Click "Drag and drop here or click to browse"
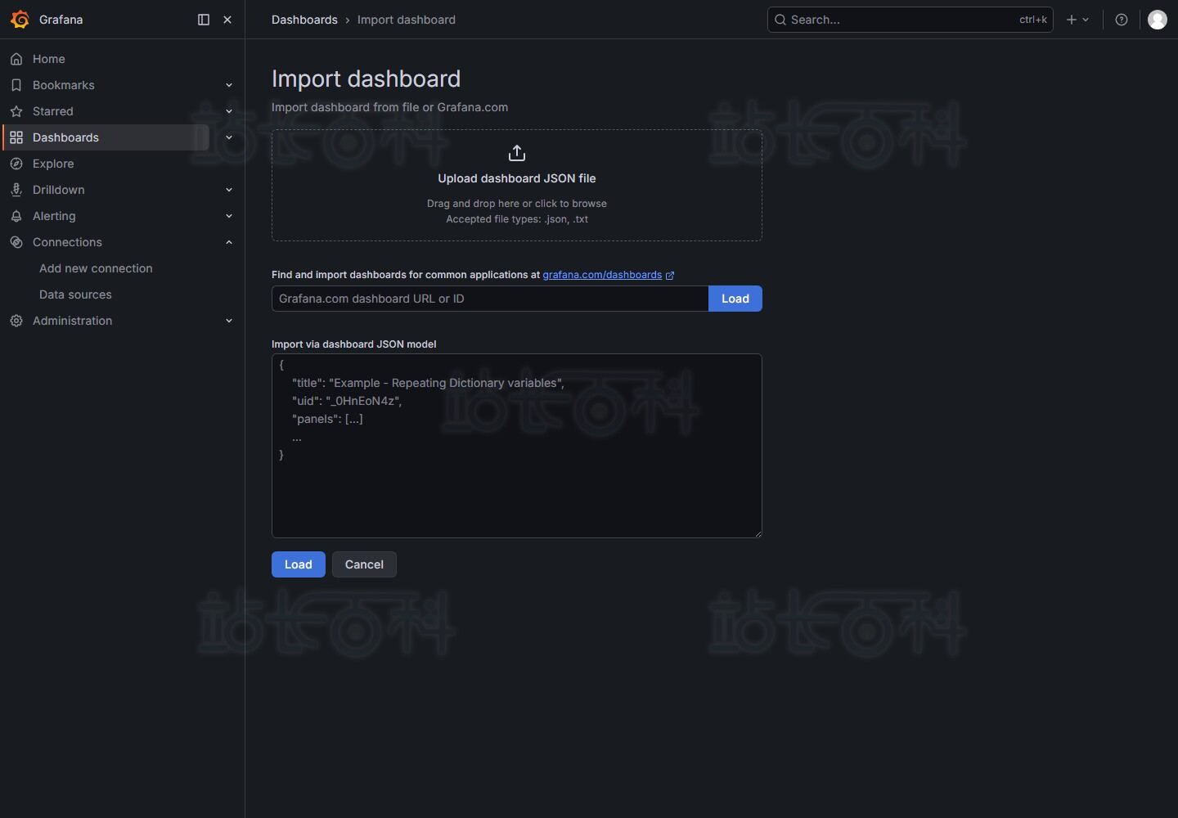Image resolution: width=1178 pixels, height=818 pixels. point(517,204)
